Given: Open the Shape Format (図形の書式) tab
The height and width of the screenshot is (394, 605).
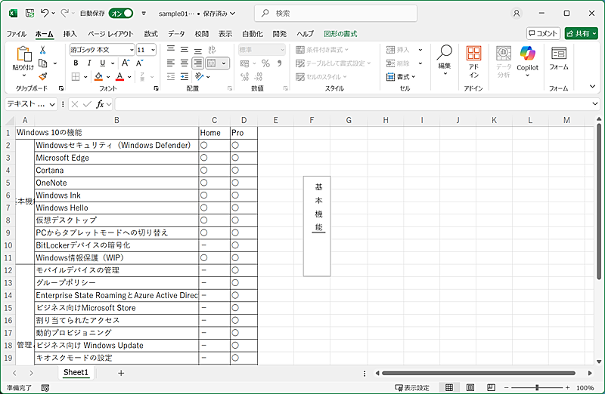Looking at the screenshot, I should point(340,34).
